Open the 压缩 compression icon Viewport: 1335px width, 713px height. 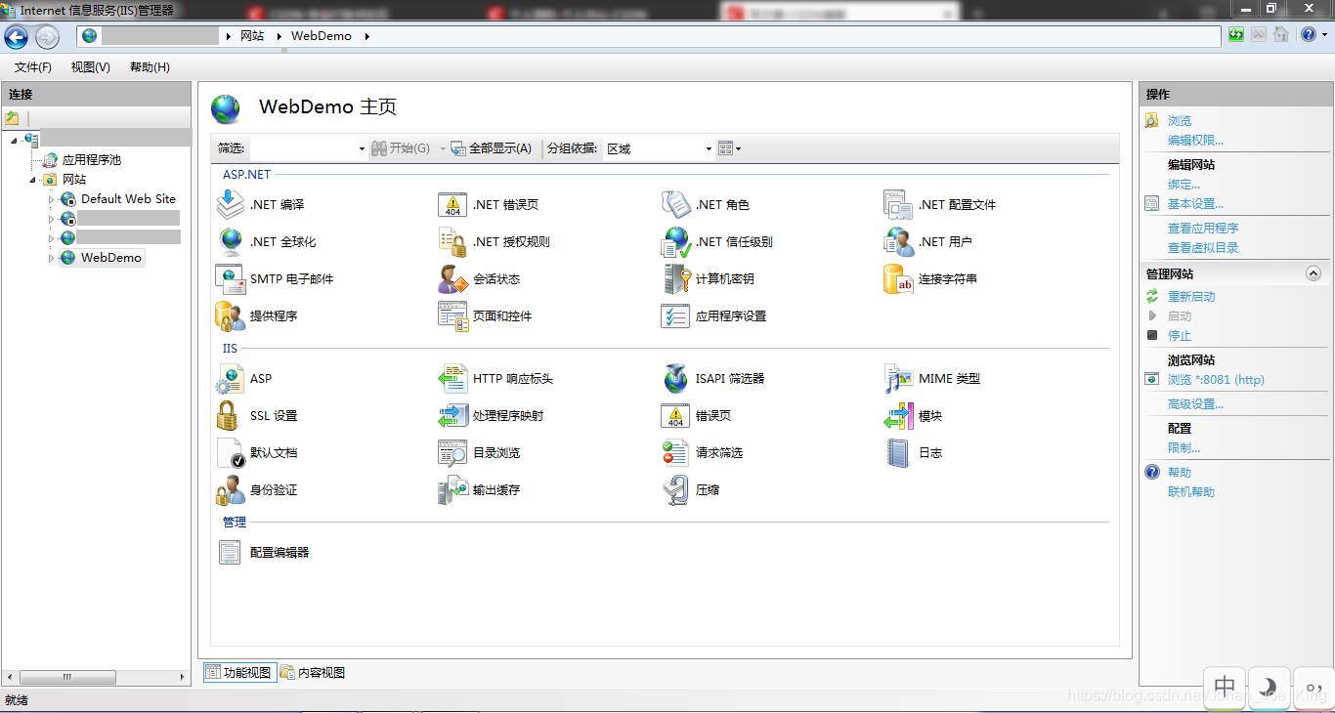tap(675, 489)
